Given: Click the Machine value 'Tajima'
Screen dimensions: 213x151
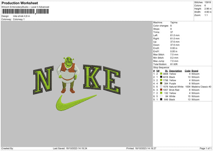Looking at the screenshot, I should coord(174,22).
